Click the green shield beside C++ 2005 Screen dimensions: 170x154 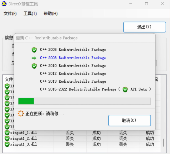[x=34, y=50]
